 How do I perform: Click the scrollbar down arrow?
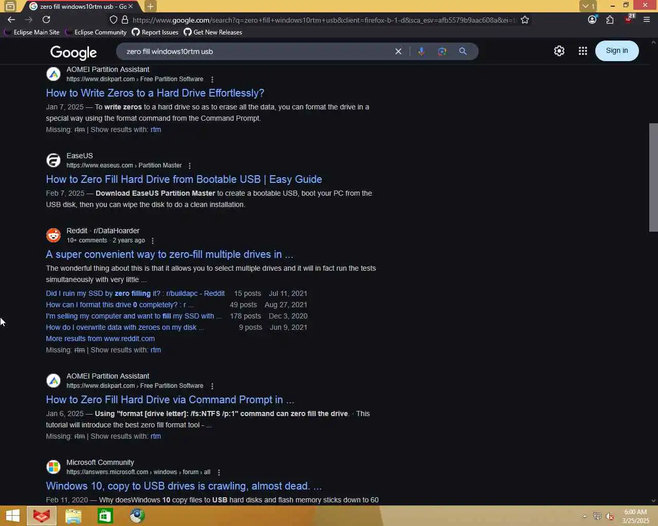(653, 501)
